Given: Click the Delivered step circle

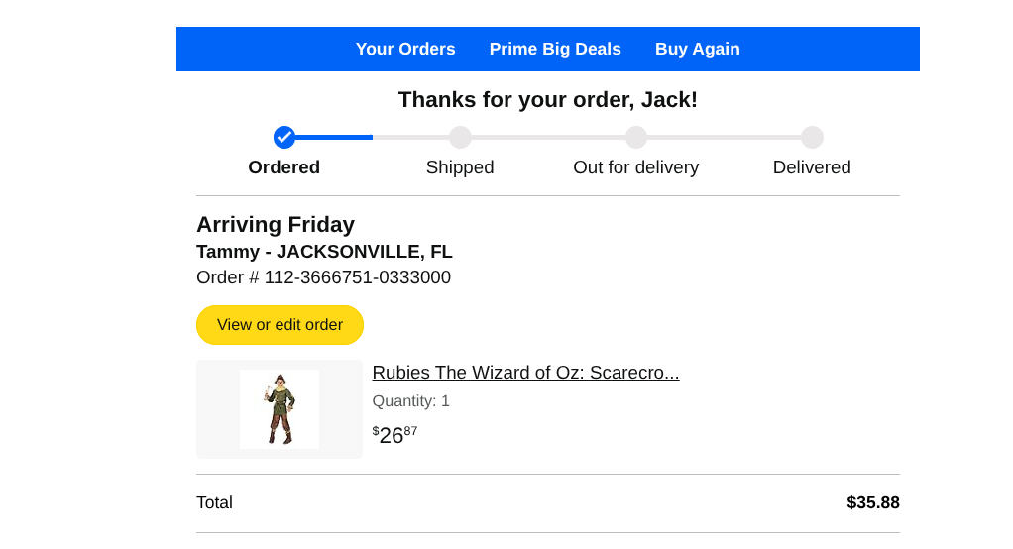Looking at the screenshot, I should coord(812,137).
